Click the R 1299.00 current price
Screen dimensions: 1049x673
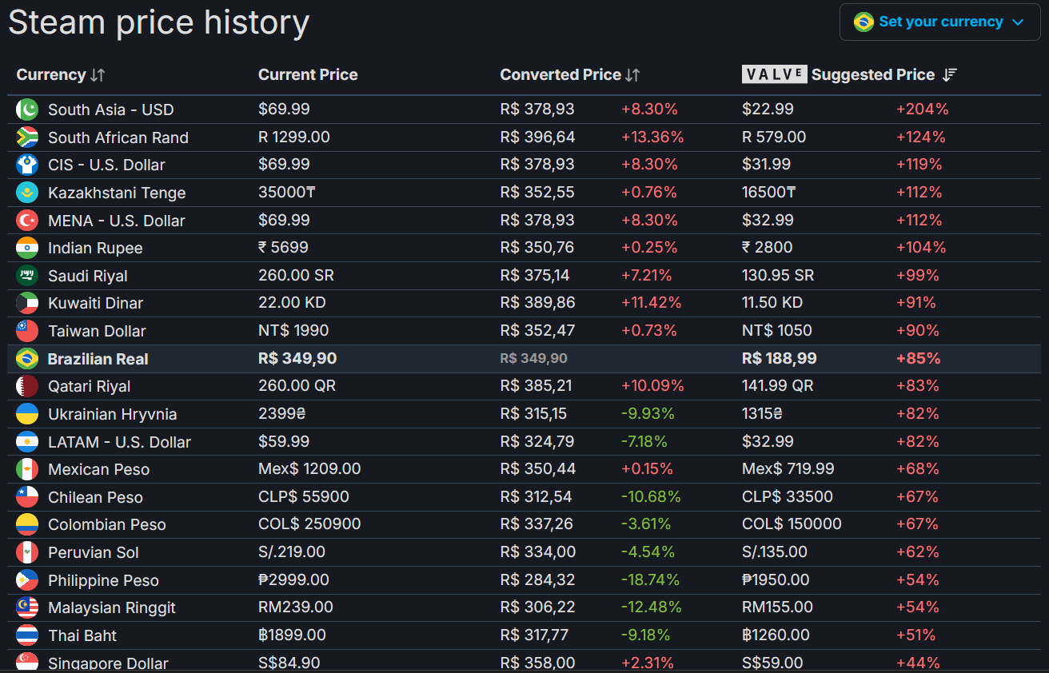(x=294, y=137)
